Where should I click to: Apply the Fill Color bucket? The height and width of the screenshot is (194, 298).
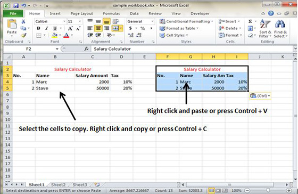tap(55, 35)
